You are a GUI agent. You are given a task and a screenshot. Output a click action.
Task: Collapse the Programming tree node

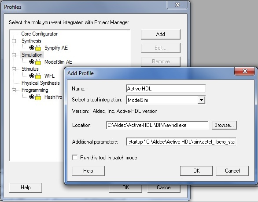[x=14, y=90]
